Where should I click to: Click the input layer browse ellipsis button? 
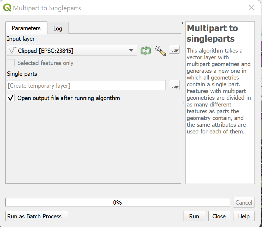(174, 50)
